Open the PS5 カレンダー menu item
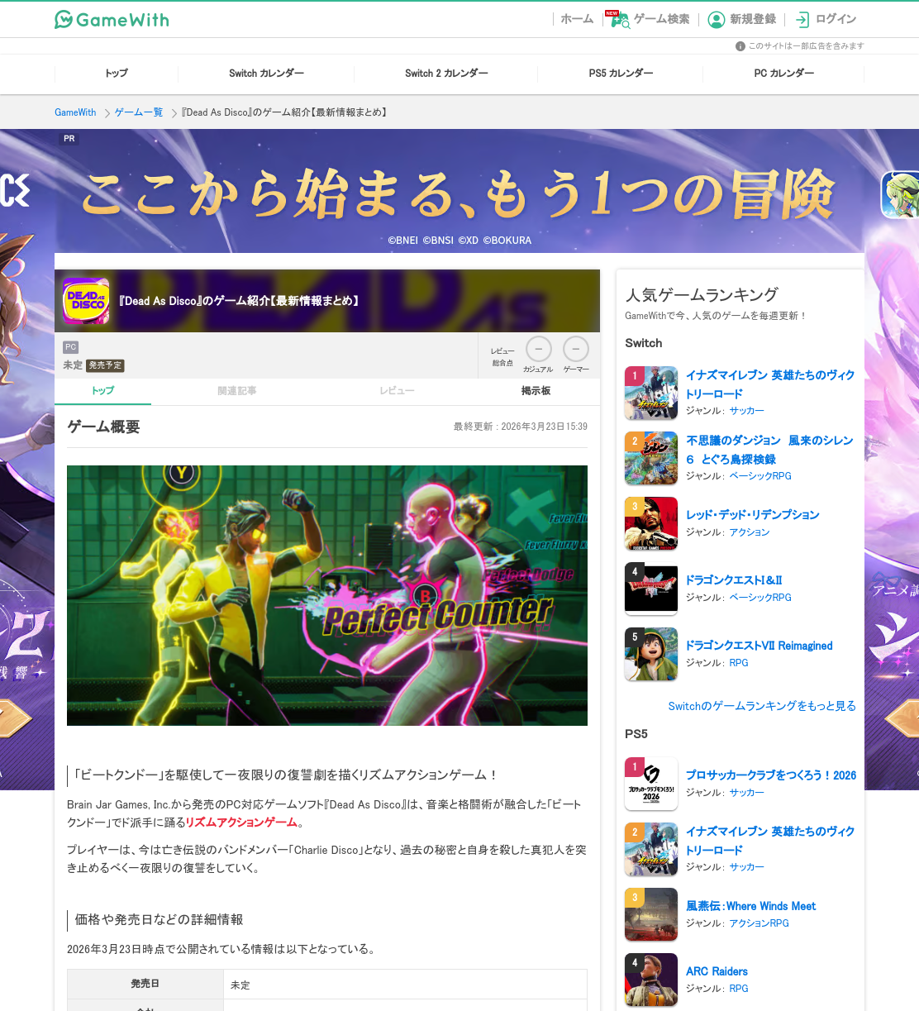The width and height of the screenshot is (919, 1011). pos(621,74)
